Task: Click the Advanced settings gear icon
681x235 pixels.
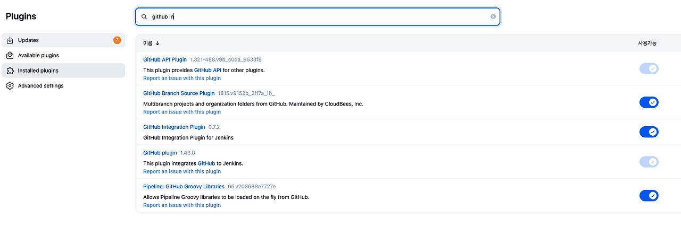Action: tap(10, 85)
